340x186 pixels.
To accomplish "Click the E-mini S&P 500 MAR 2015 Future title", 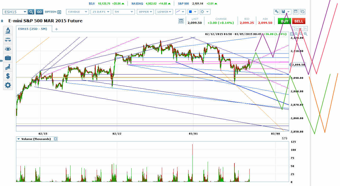I will pos(45,21).
